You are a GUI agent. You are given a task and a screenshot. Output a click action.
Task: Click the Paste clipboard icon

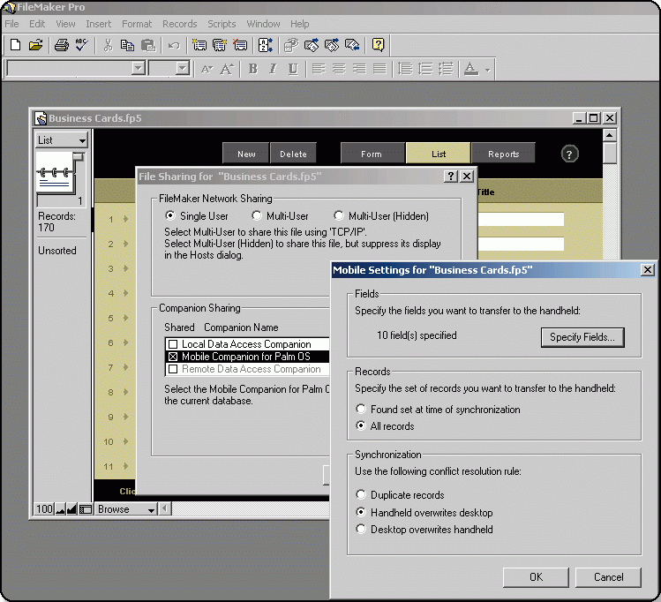(x=148, y=45)
